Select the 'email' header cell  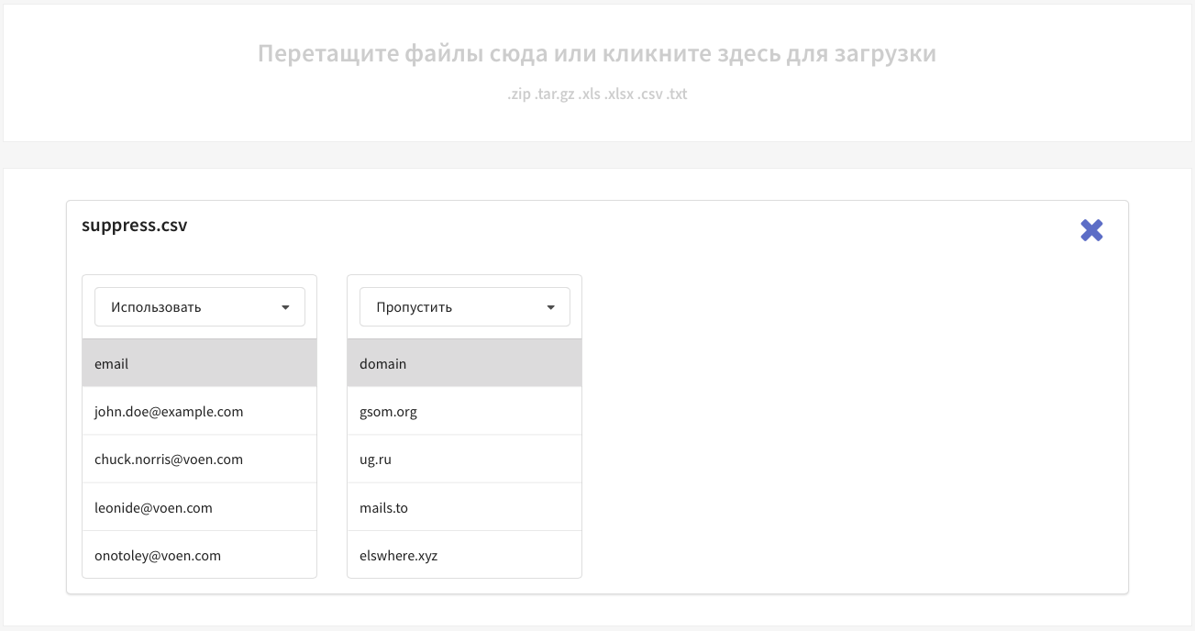200,363
